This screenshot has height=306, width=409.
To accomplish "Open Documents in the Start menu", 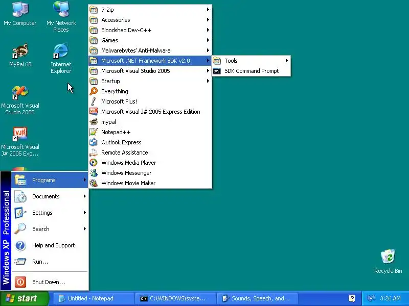I will point(50,196).
